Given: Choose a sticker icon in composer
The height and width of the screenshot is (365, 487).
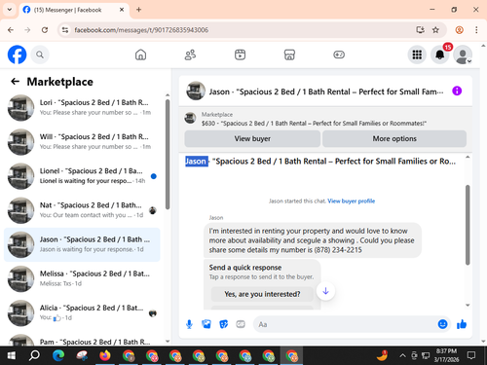Looking at the screenshot, I should [x=223, y=324].
